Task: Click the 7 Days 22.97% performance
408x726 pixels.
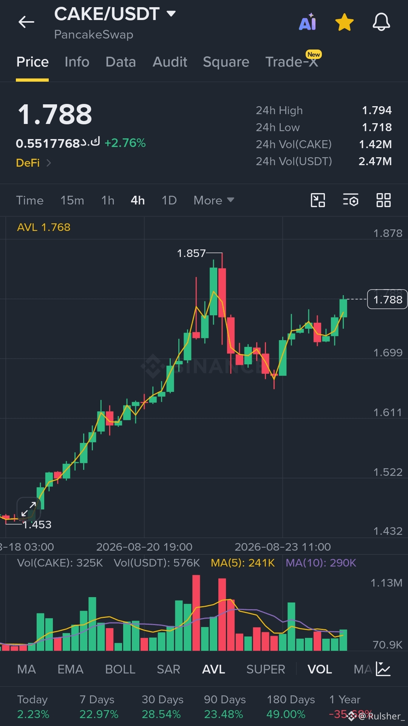Action: point(99,707)
